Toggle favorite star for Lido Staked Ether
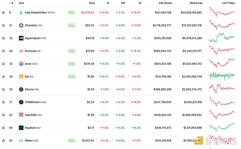Image resolution: width=241 pixels, height=149 pixels. (x=3, y=12)
